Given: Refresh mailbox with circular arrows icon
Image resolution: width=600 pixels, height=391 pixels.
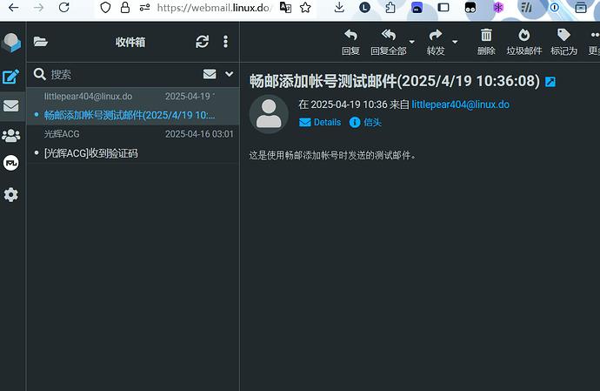Looking at the screenshot, I should pos(202,42).
